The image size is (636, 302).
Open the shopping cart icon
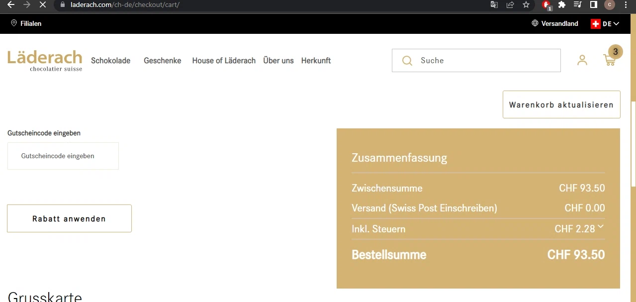point(609,60)
